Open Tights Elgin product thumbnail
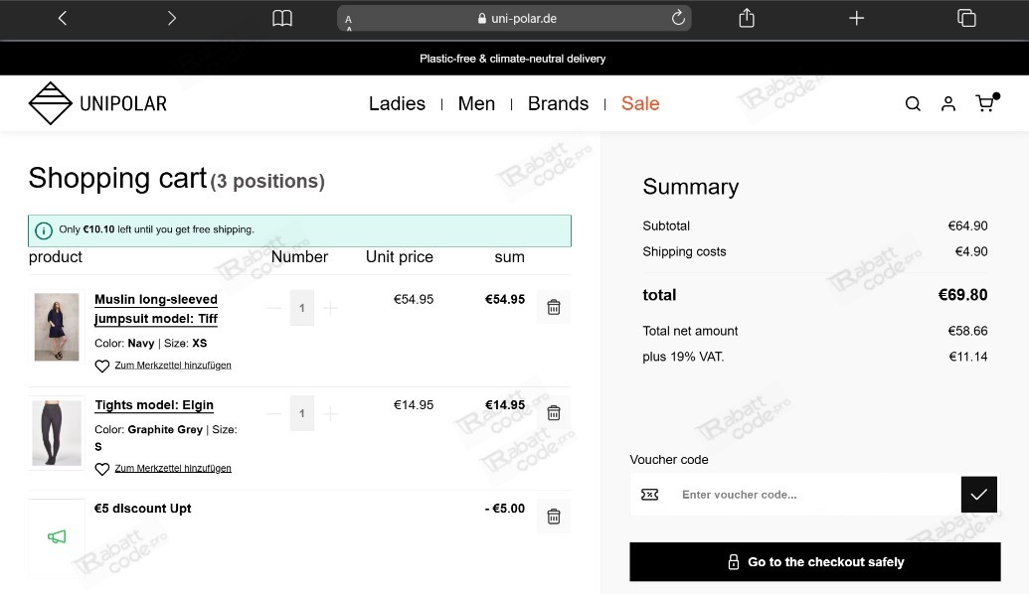1029x594 pixels. click(57, 433)
